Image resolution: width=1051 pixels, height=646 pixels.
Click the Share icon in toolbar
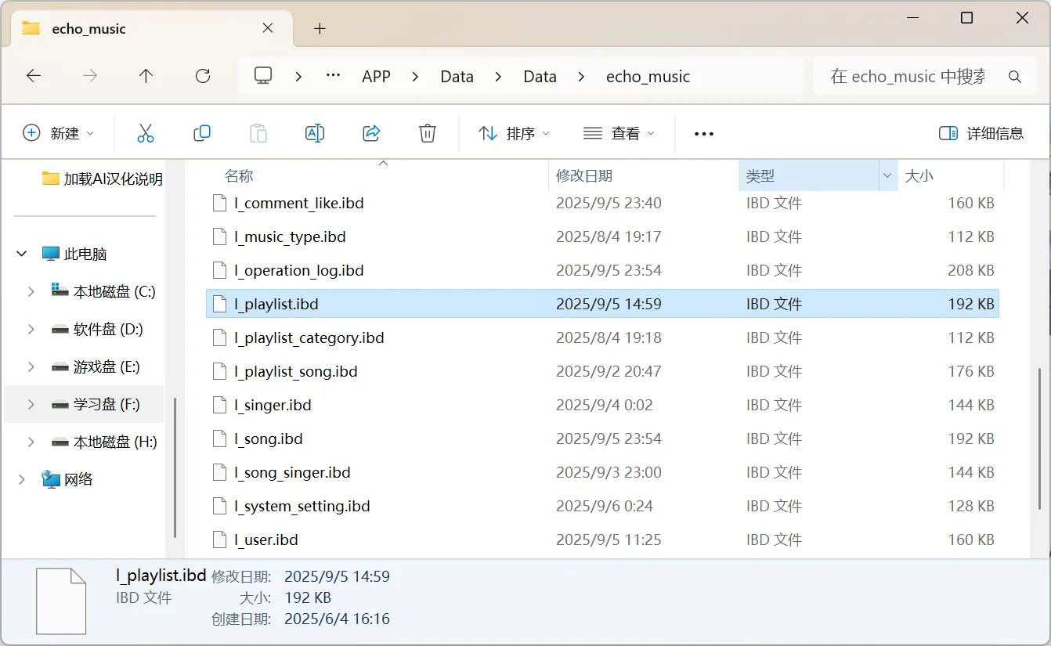(371, 133)
